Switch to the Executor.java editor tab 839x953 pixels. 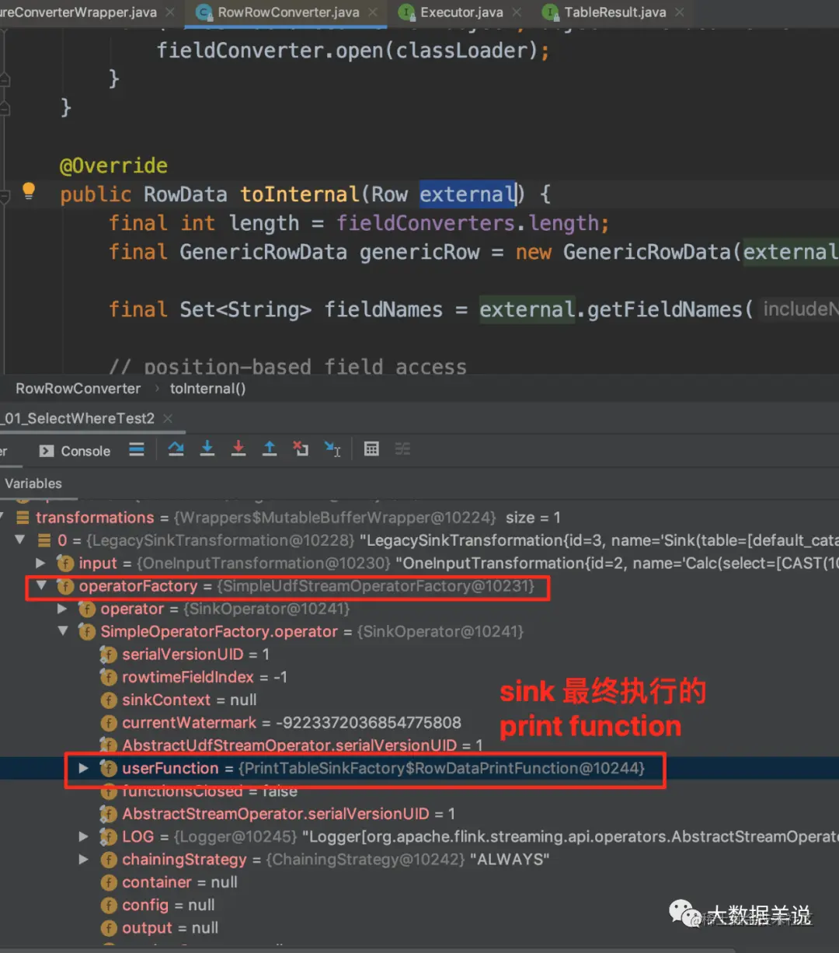click(x=451, y=12)
